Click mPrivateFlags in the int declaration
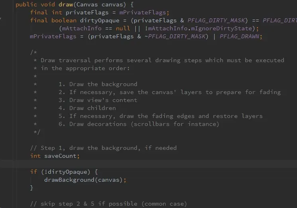This screenshot has height=208, width=297. [x=143, y=12]
